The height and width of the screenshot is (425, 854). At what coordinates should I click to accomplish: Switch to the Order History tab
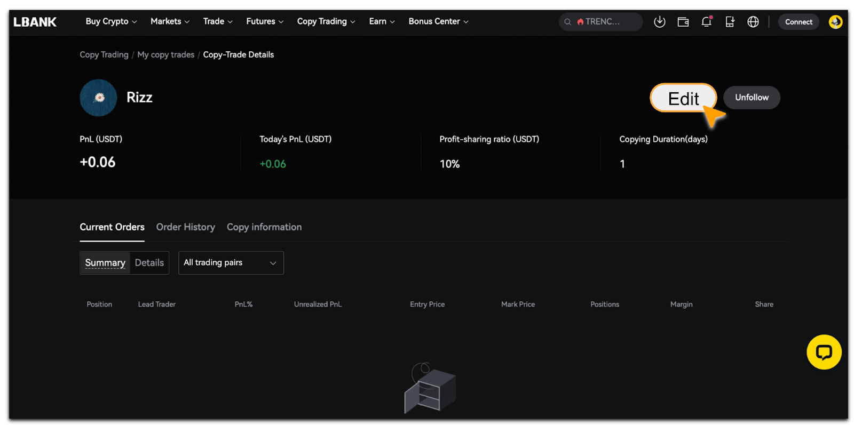[186, 227]
